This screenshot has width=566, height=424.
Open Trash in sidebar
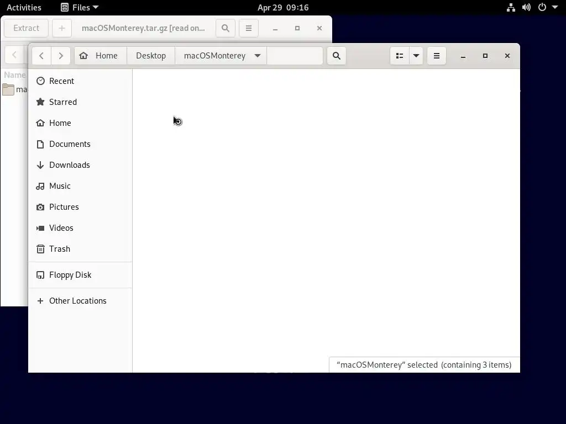pos(80,249)
